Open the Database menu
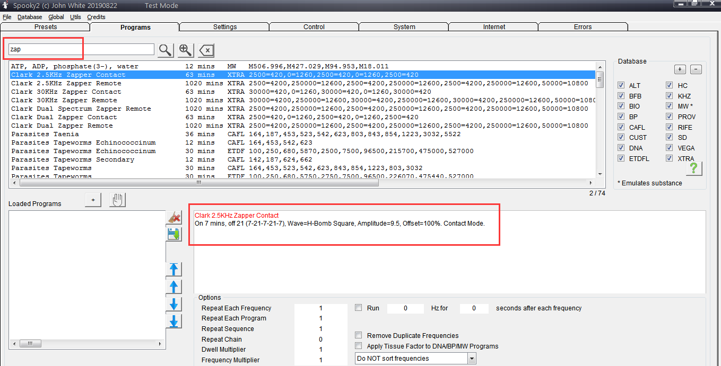721x366 pixels. click(x=30, y=17)
